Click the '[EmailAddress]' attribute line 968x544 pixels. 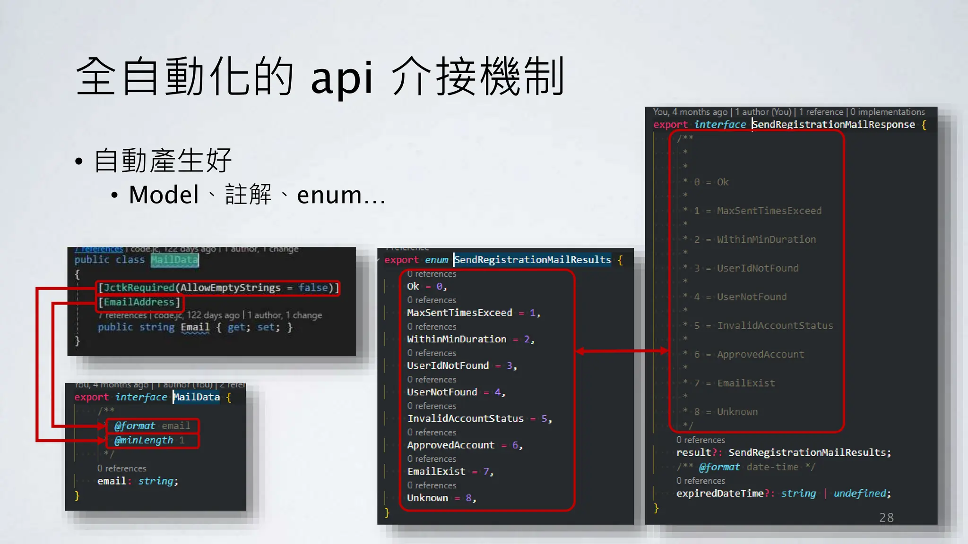pyautogui.click(x=139, y=302)
